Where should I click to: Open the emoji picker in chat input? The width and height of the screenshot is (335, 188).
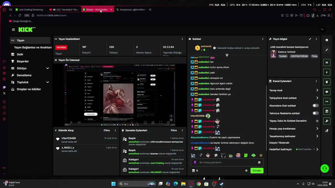click(x=259, y=162)
